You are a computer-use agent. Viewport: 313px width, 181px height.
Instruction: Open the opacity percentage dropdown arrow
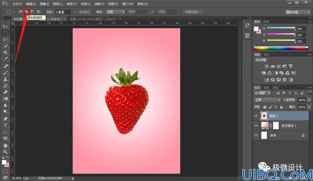pyautogui.click(x=309, y=100)
